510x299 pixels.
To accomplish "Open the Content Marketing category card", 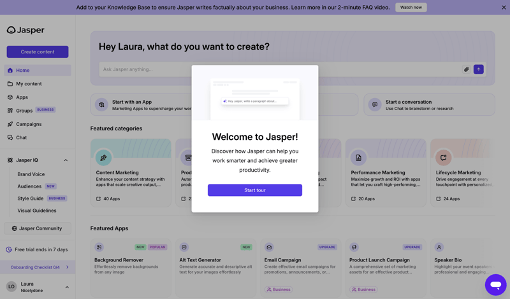I will click(131, 172).
